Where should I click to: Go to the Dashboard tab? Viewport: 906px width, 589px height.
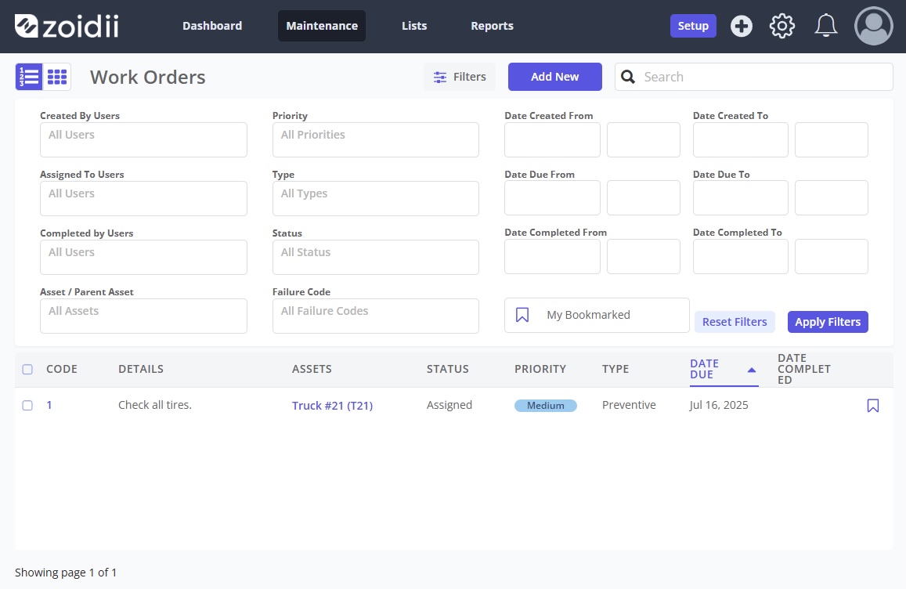(x=212, y=26)
